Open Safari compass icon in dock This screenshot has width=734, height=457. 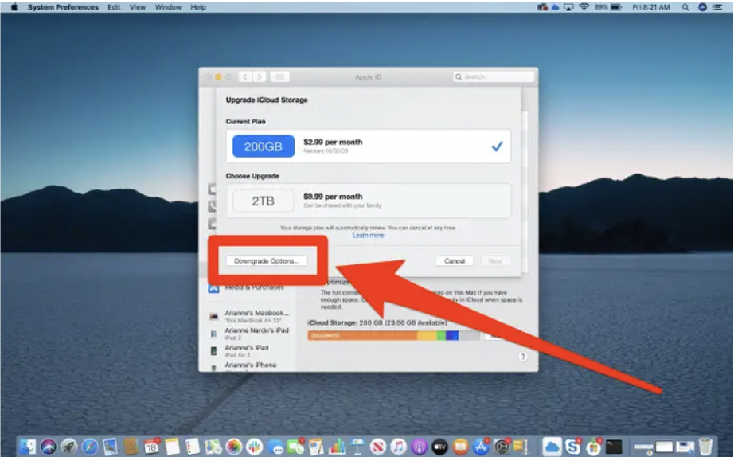(90, 447)
